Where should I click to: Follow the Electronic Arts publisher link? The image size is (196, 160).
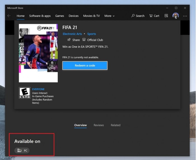(72, 34)
